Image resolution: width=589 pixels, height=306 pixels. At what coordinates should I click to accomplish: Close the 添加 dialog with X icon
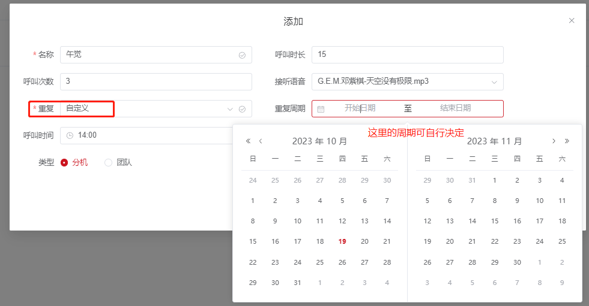pos(572,20)
